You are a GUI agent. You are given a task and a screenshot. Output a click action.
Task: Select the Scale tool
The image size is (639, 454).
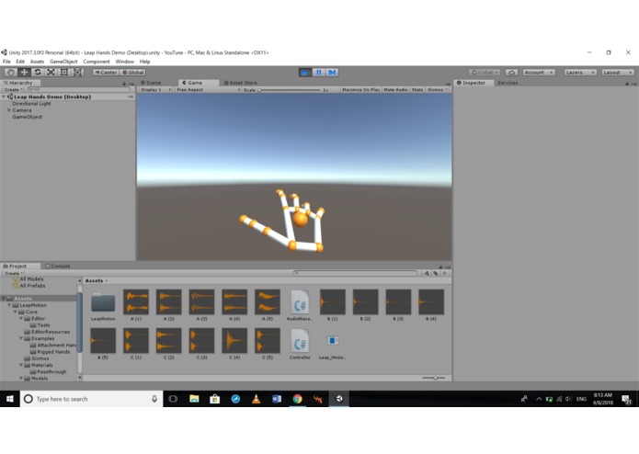click(51, 72)
